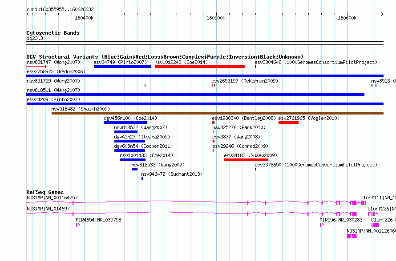This screenshot has width=396, height=261.
Task: Click the MIR556|NR_030283 gene label
Action: [341, 220]
